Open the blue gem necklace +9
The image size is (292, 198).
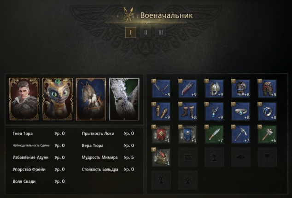[214, 111]
